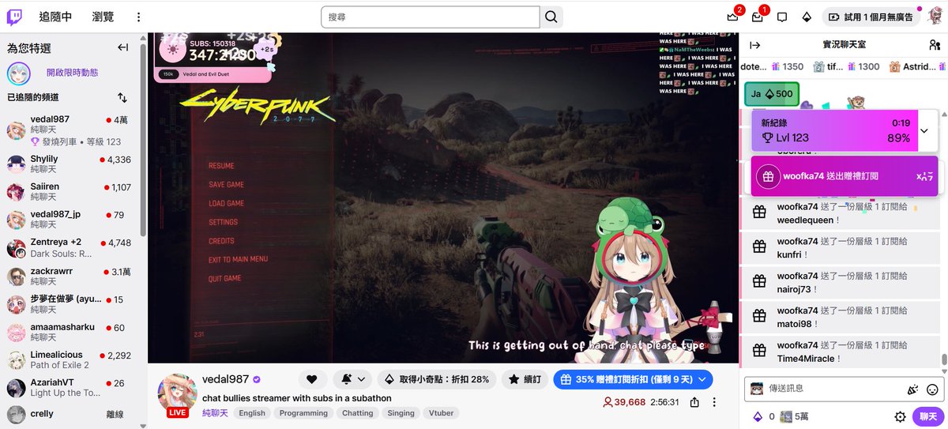
Task: Click the Bits balance icon showing 0
Action: (764, 416)
